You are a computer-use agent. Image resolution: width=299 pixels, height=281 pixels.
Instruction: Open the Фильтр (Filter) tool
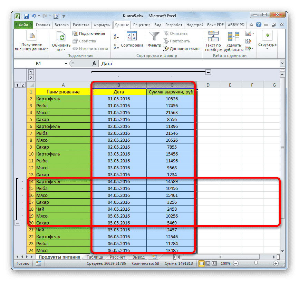154,39
